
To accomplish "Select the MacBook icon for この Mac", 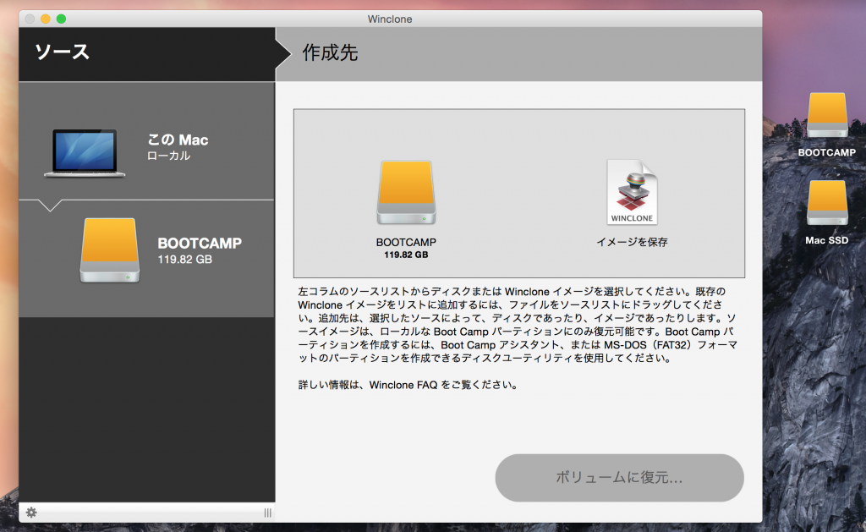I will tap(85, 153).
